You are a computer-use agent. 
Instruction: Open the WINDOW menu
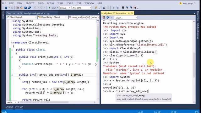click(x=89, y=3)
